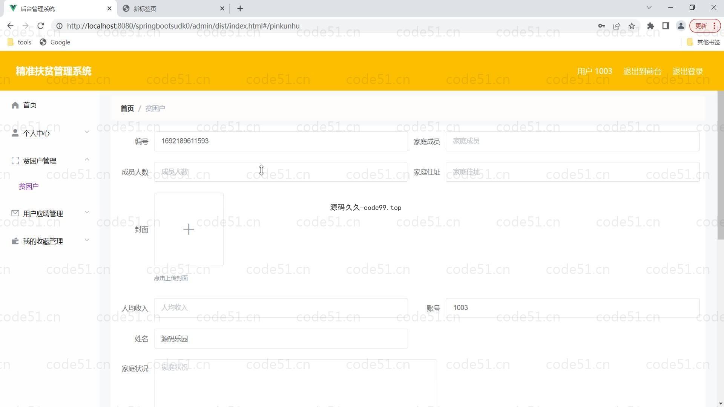Viewport: 724px width, 407px height.
Task: Close the 后台管理系统 tab
Action: [109, 8]
